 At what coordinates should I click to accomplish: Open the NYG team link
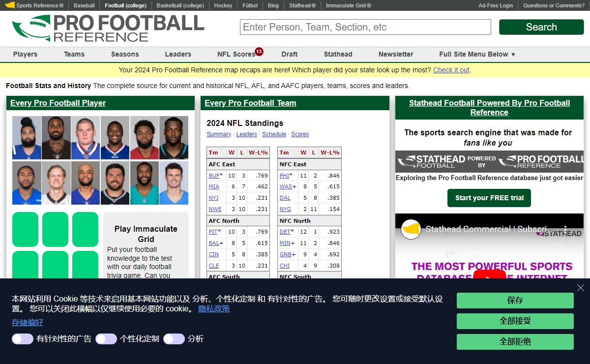(x=285, y=210)
